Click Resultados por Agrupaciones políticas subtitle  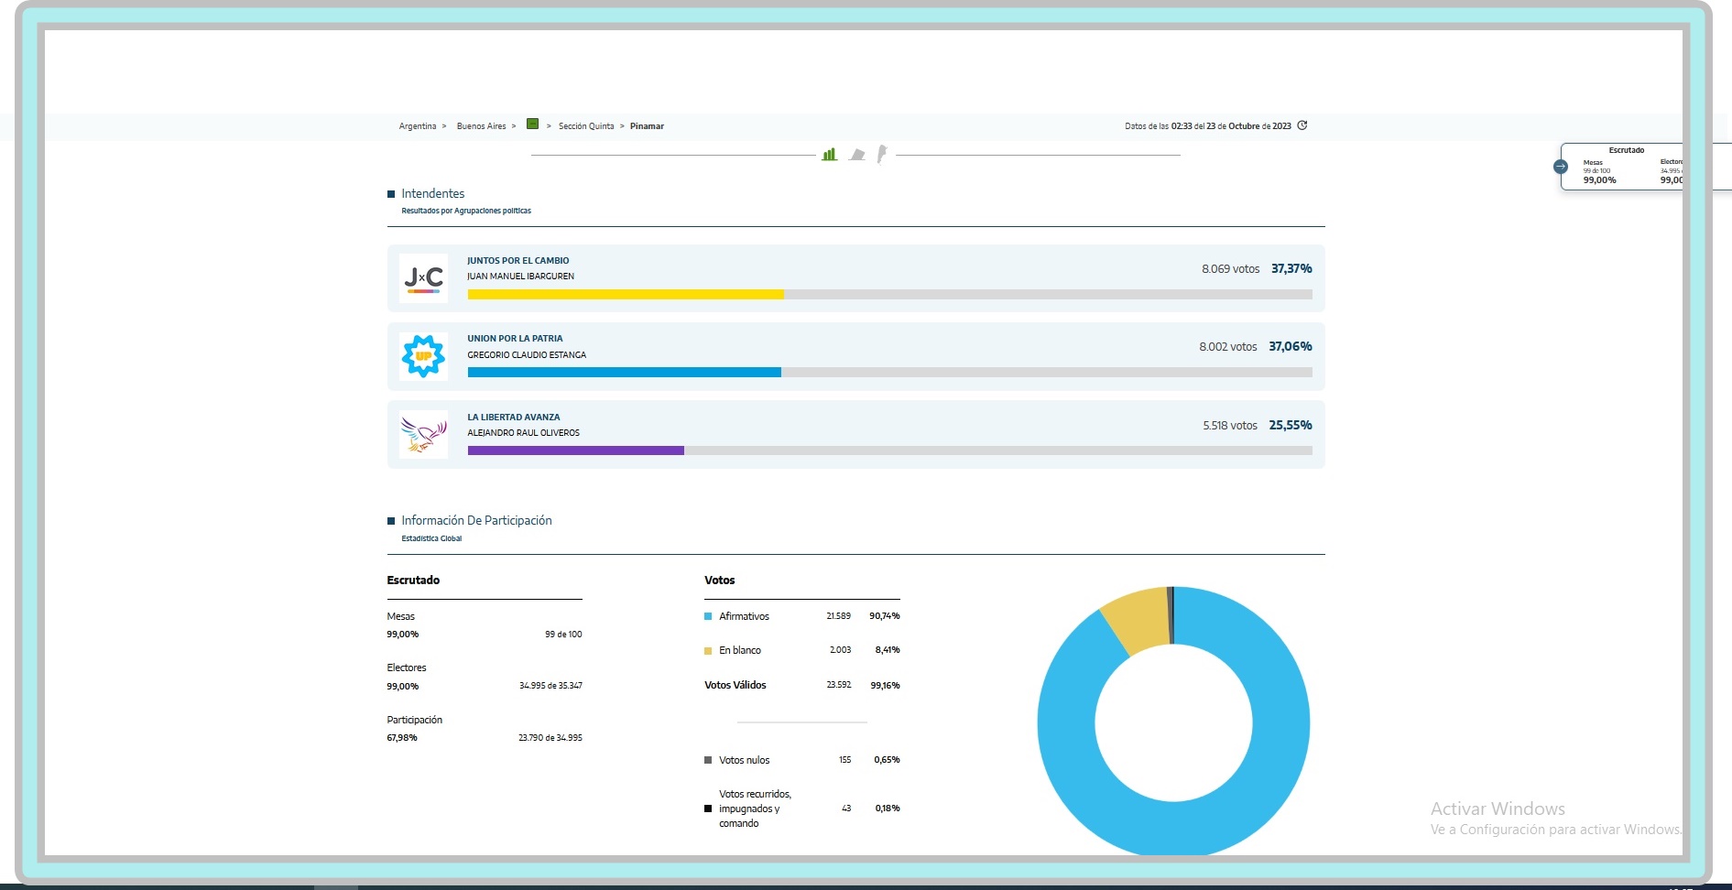(x=466, y=211)
